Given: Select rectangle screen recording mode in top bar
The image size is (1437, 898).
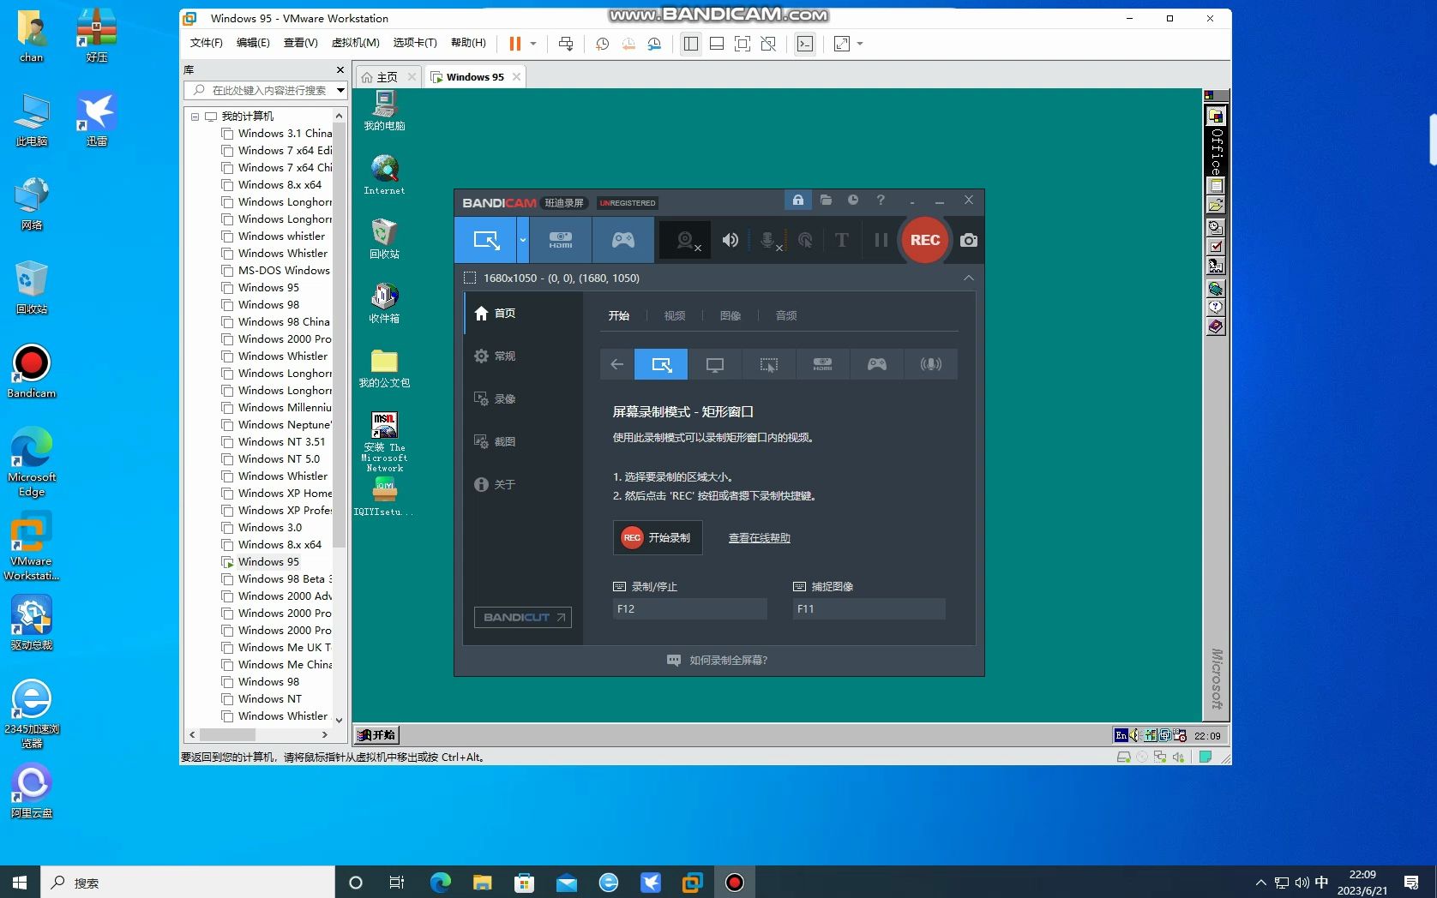Looking at the screenshot, I should coord(485,240).
